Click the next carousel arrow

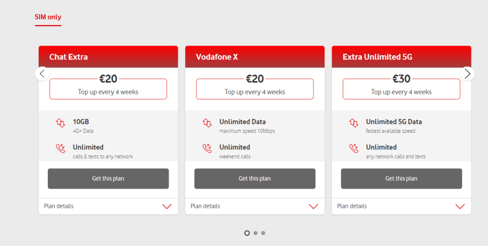(x=467, y=74)
